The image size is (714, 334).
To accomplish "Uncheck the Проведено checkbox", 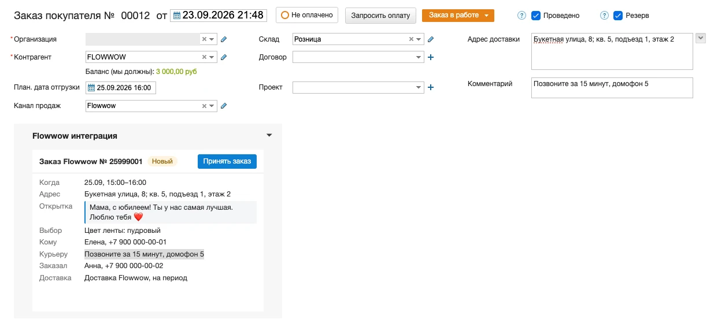I will pyautogui.click(x=536, y=16).
